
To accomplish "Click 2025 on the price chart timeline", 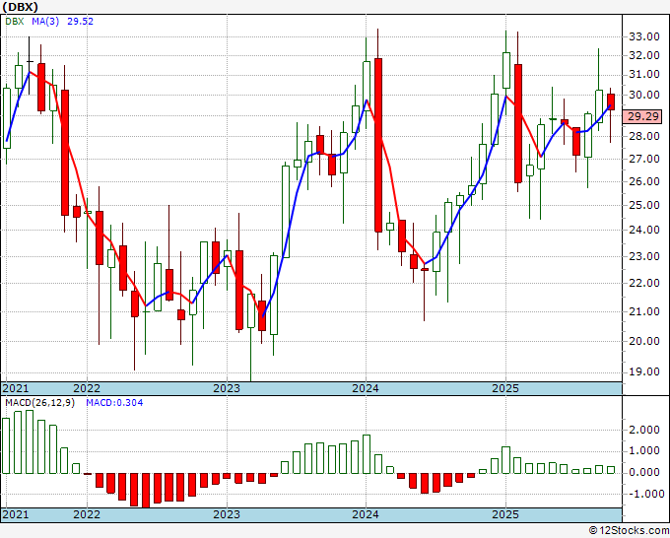I will click(505, 388).
